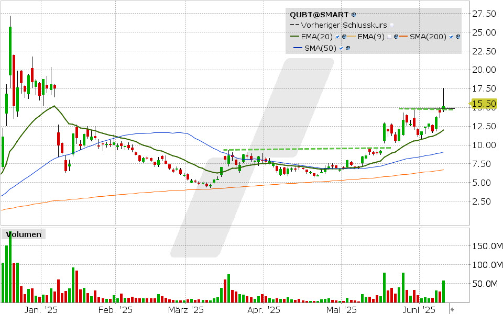
Task: Click the QUBT@SMART symbol label
Action: point(319,15)
